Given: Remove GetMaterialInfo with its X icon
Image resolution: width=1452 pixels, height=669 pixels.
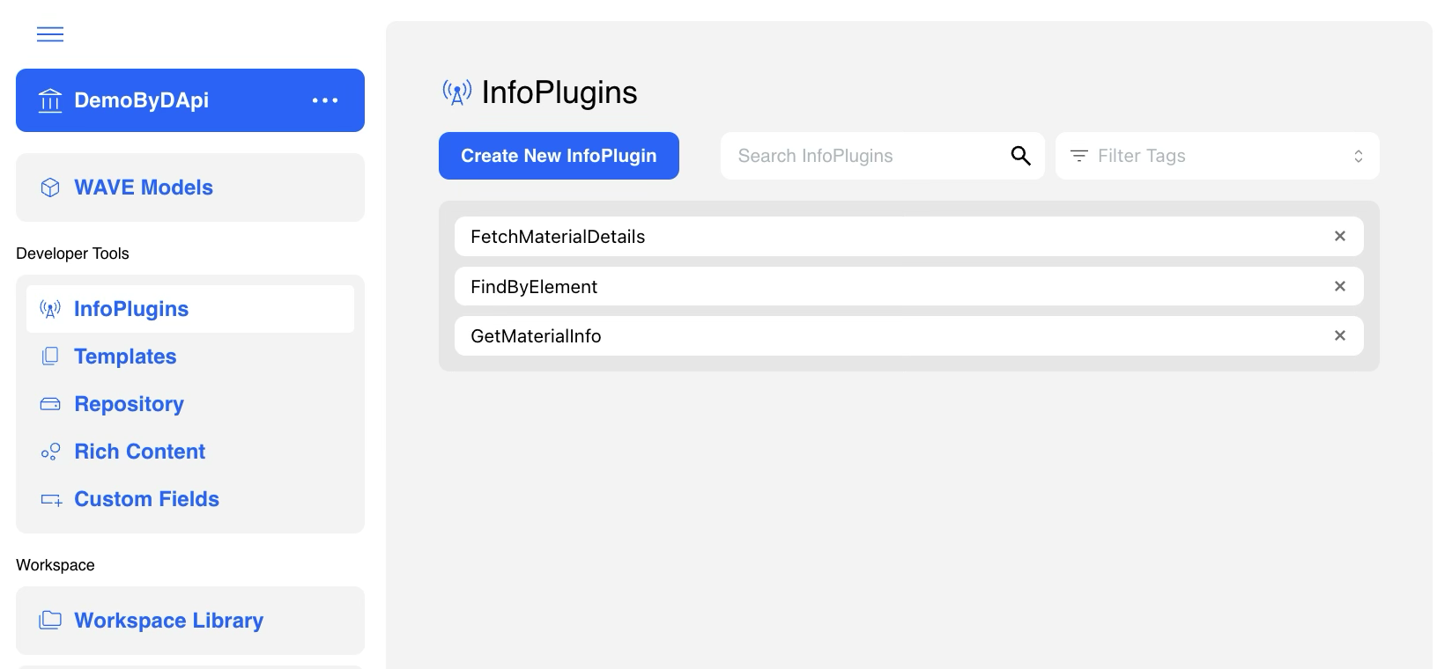Looking at the screenshot, I should coord(1339,335).
